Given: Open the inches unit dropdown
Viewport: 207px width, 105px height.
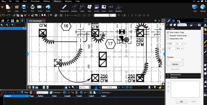Looking at the screenshot, I should [180, 44].
